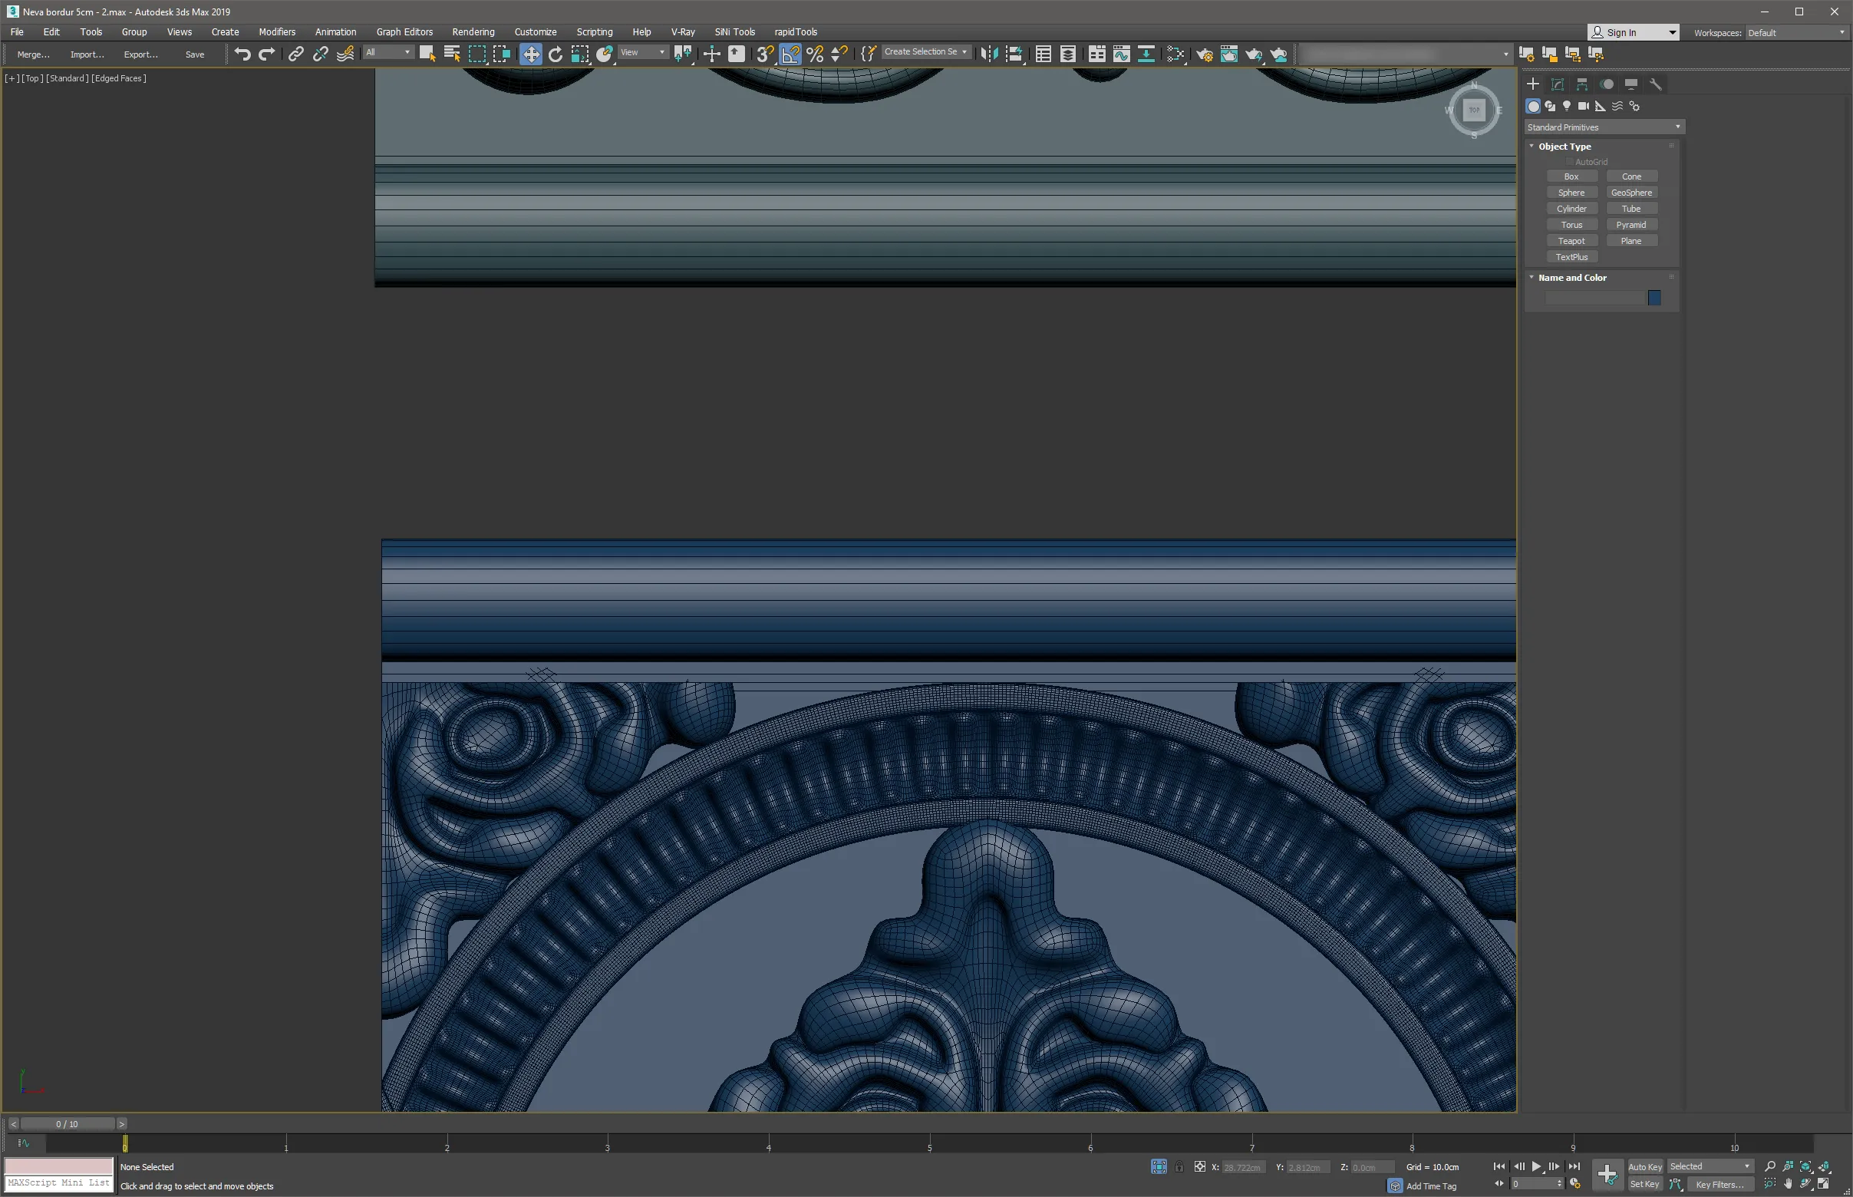Click the blue object color swatch
This screenshot has width=1853, height=1197.
[1654, 298]
